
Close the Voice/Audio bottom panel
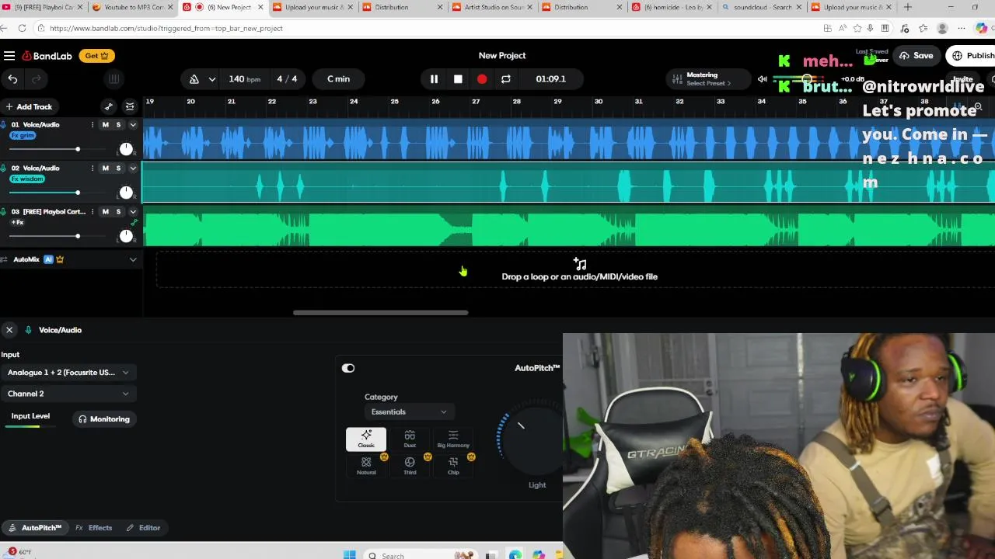click(9, 330)
